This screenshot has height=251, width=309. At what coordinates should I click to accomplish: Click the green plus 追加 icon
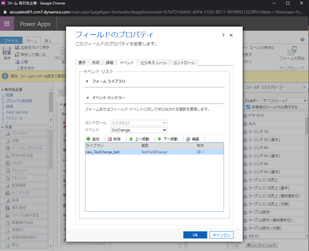point(88,139)
